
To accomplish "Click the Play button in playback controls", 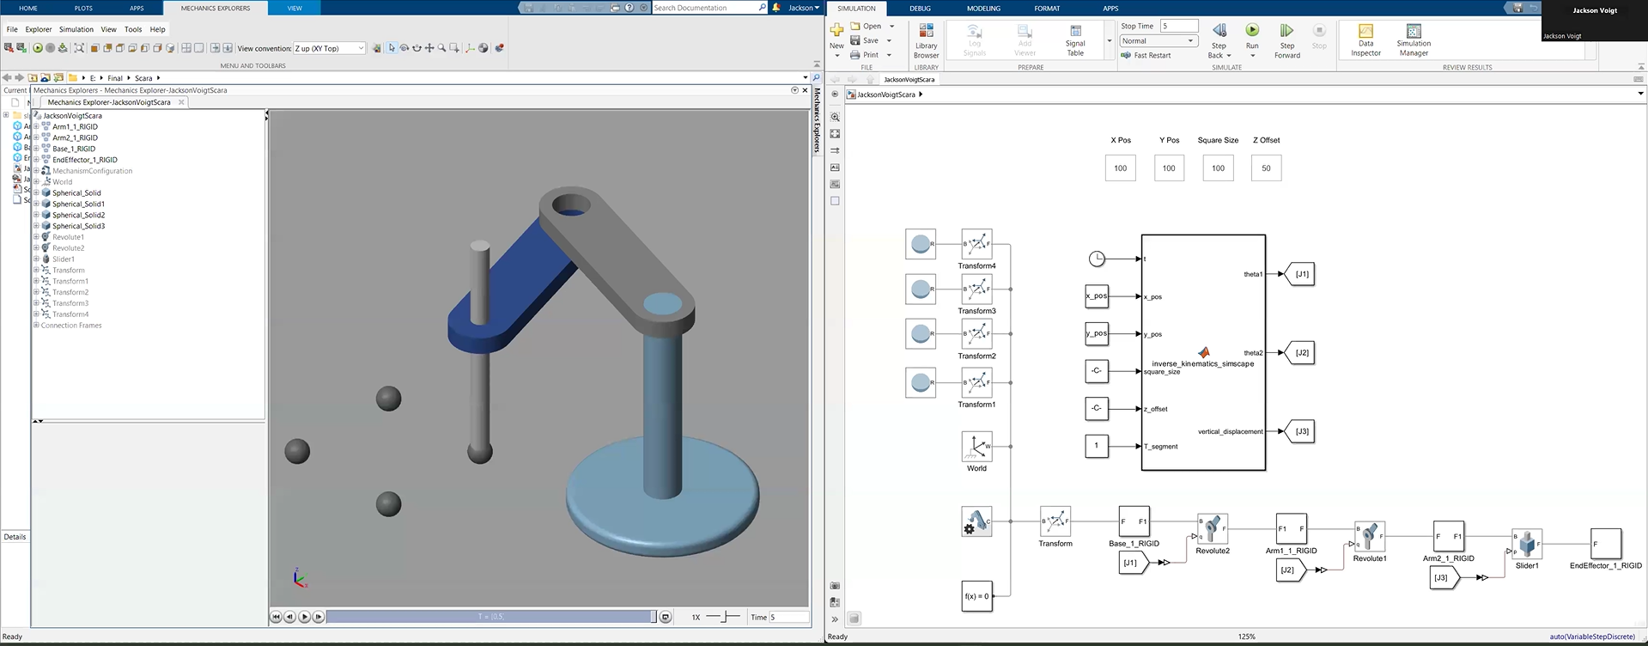I will pos(304,617).
